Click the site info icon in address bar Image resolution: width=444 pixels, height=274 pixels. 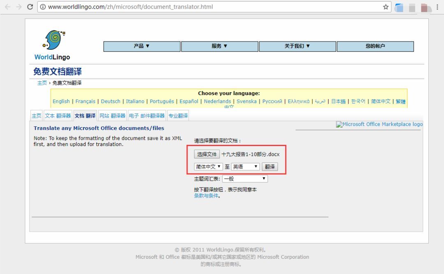(43, 7)
